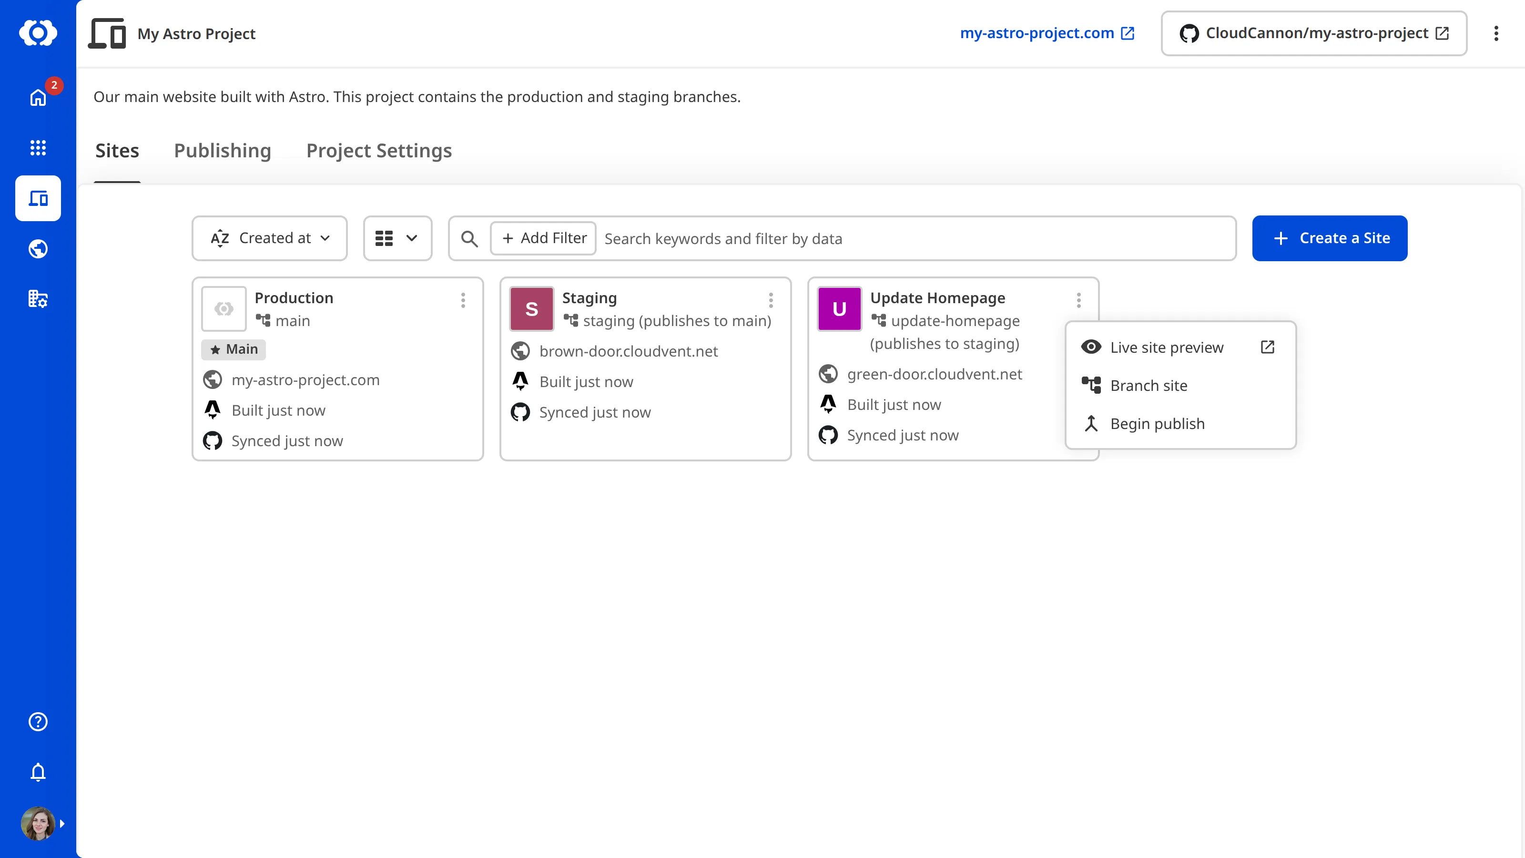Click GitHub sync icon in Update Homepage card
Image resolution: width=1525 pixels, height=858 pixels.
click(828, 435)
